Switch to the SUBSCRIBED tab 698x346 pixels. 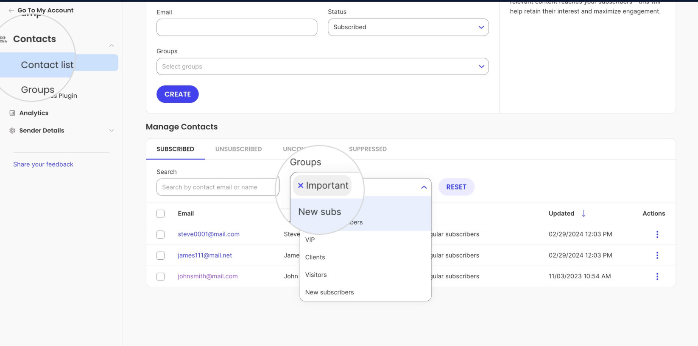(175, 149)
